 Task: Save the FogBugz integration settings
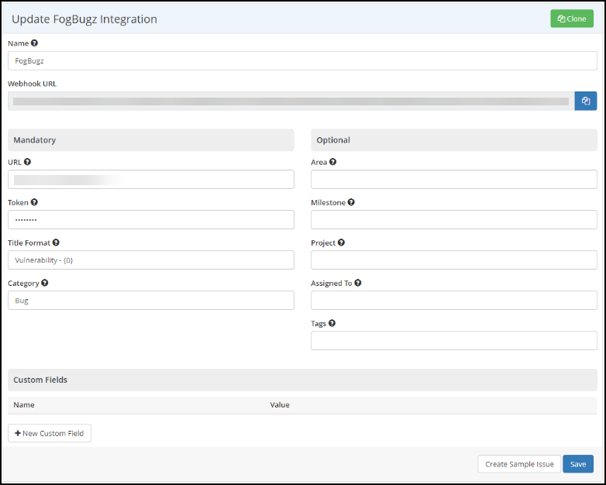pos(577,464)
